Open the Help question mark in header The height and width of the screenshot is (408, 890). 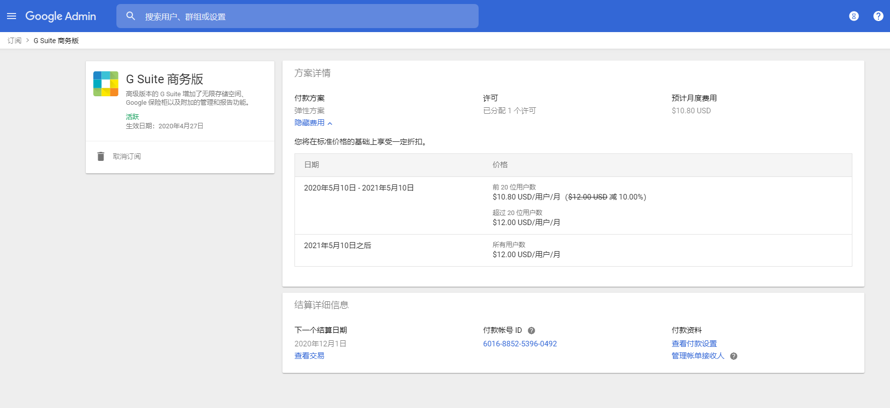pyautogui.click(x=878, y=16)
